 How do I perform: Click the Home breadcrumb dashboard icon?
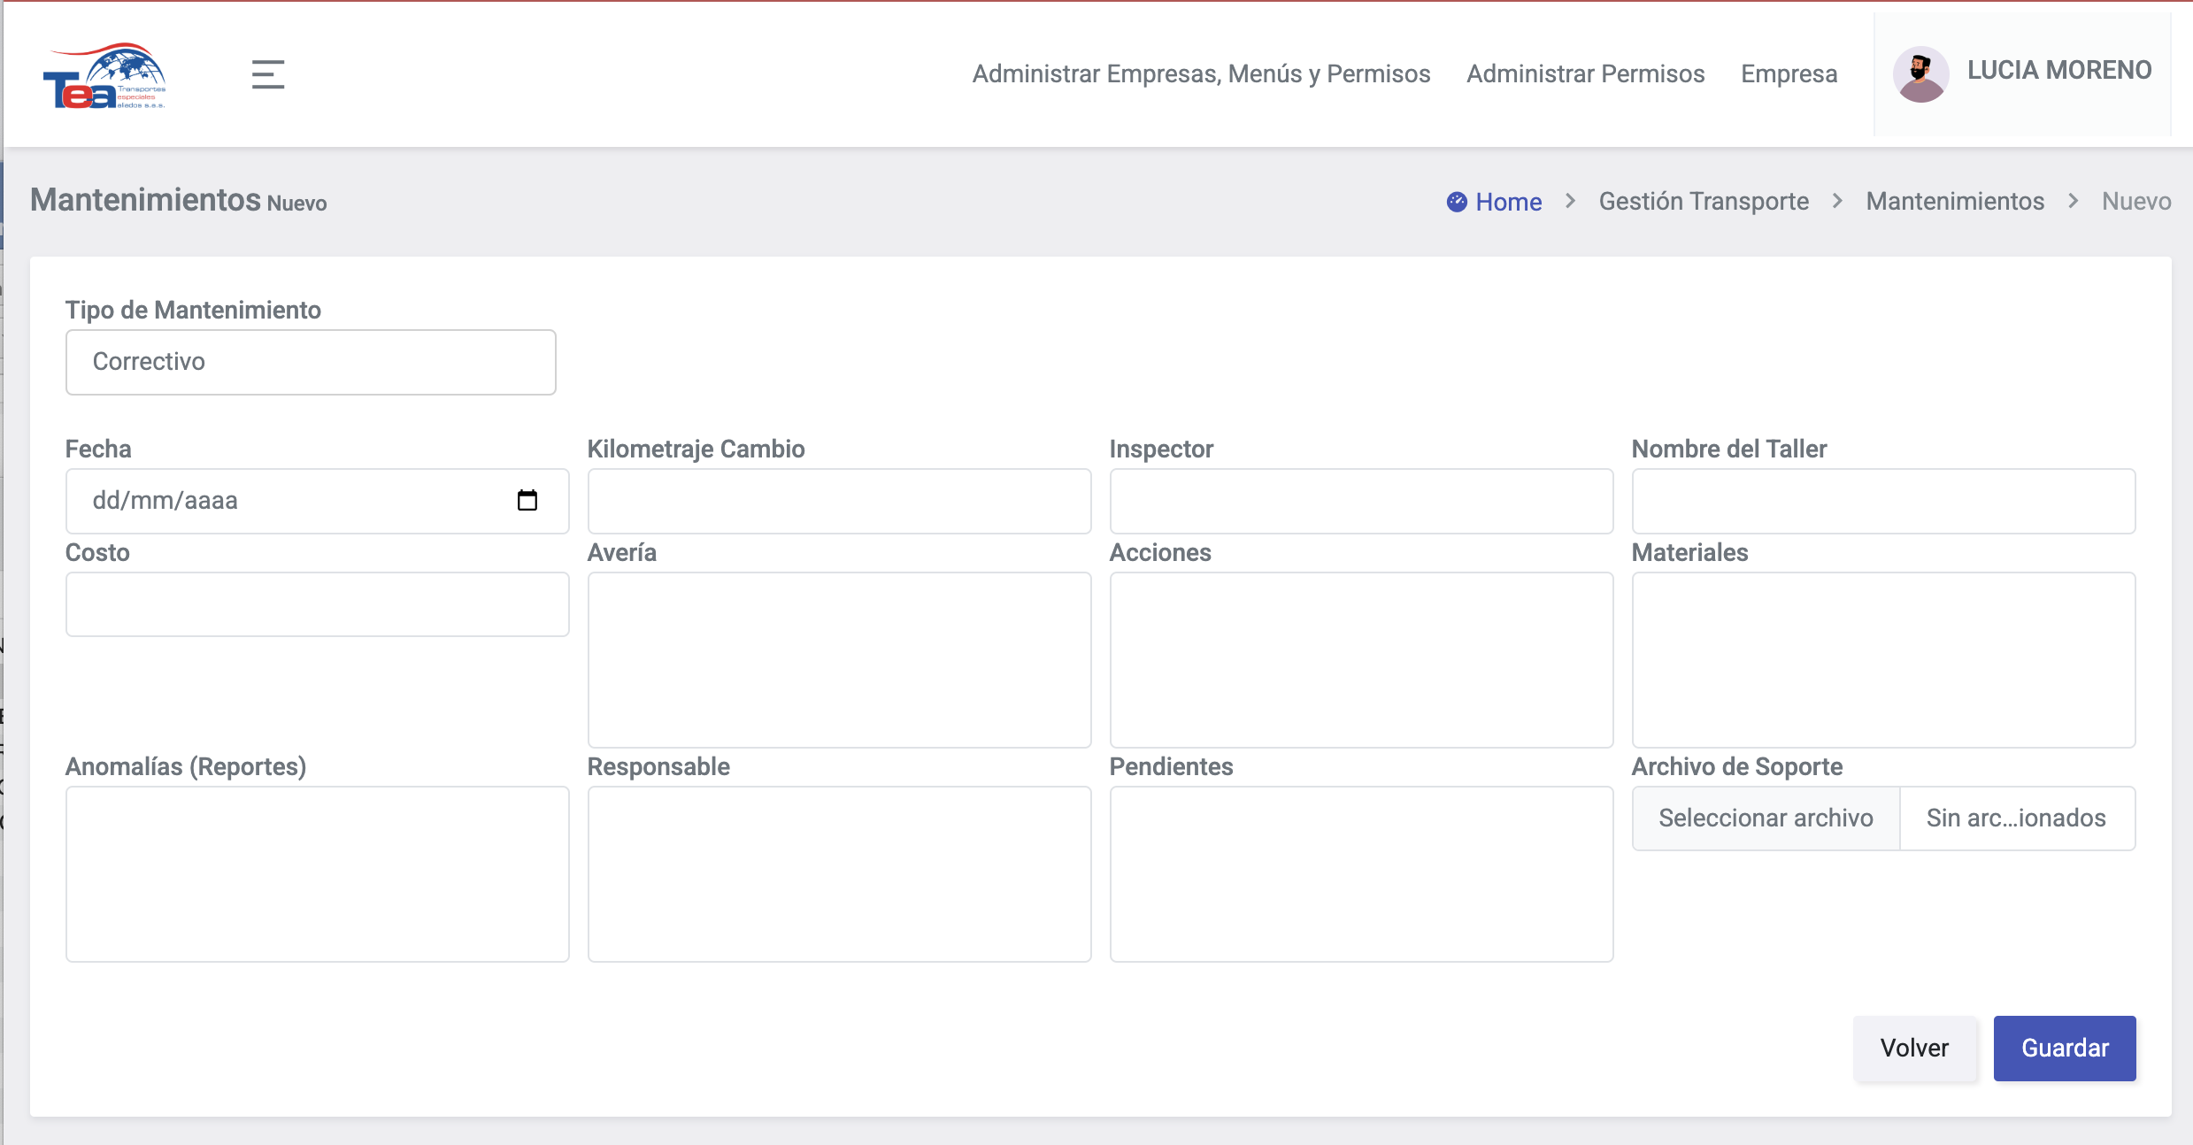point(1456,203)
